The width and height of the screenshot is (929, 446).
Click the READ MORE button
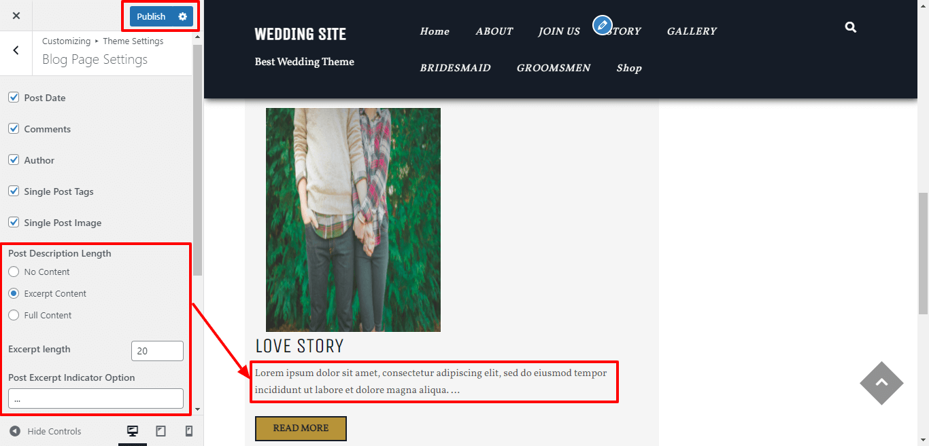pyautogui.click(x=301, y=428)
